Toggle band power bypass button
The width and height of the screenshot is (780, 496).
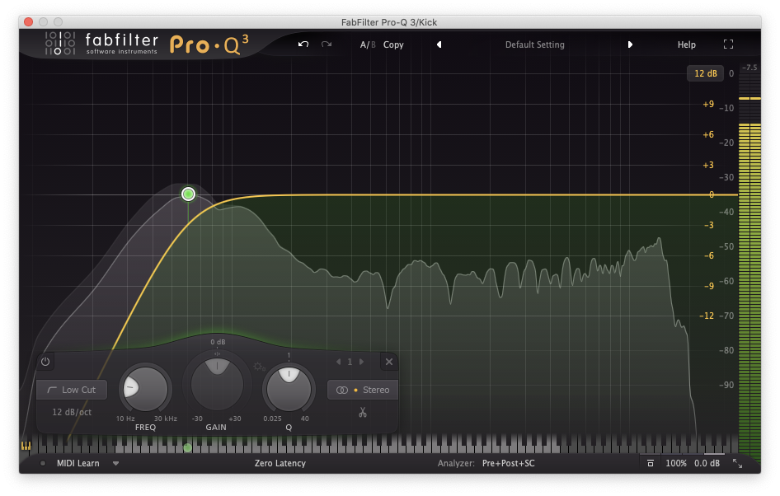coord(45,362)
